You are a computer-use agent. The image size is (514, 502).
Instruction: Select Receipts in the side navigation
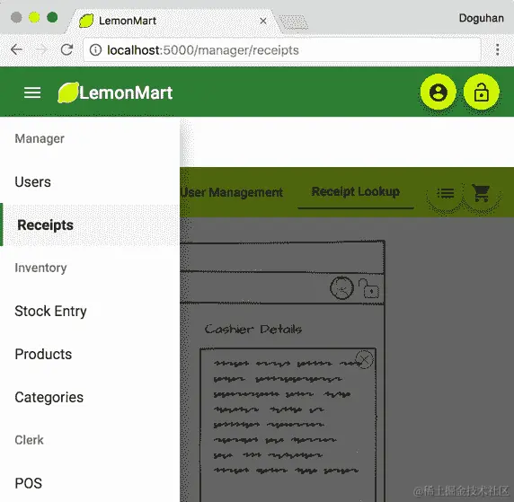click(90, 225)
